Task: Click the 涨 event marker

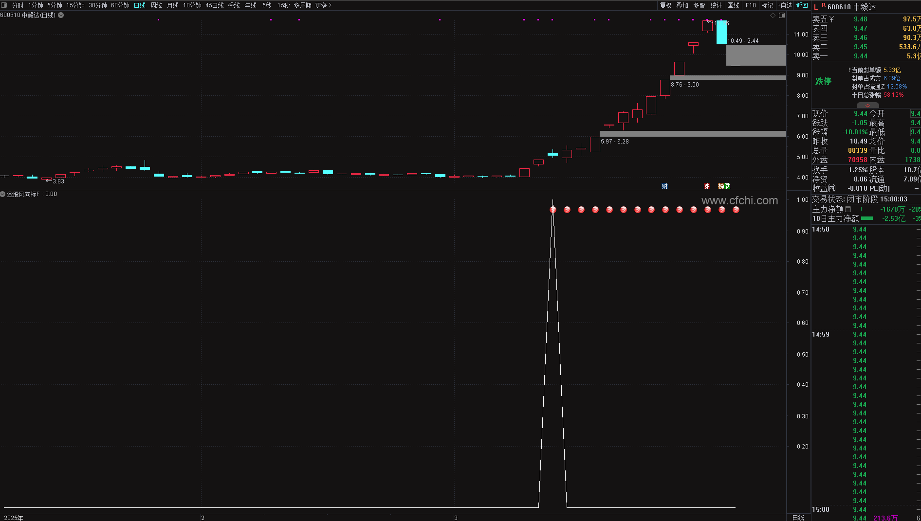Action: (707, 186)
